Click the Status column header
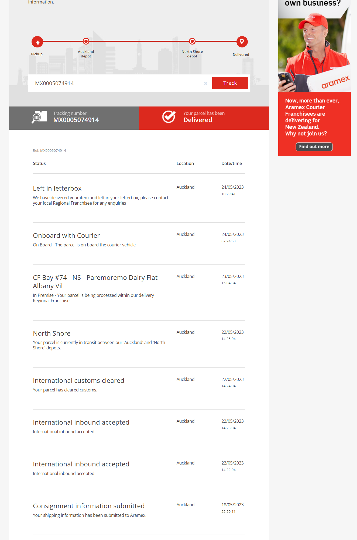The height and width of the screenshot is (540, 357). point(39,163)
